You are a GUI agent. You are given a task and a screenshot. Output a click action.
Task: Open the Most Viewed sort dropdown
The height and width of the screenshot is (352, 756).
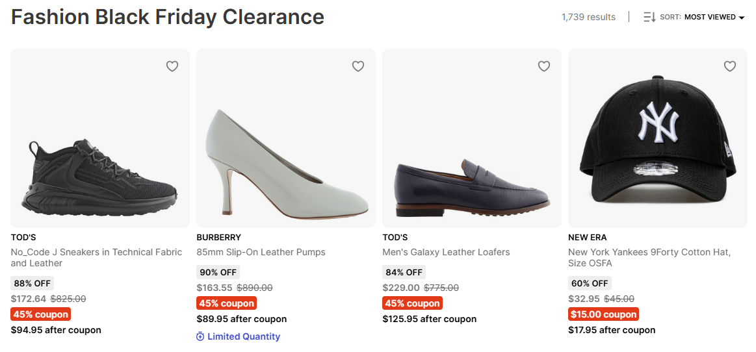[710, 17]
